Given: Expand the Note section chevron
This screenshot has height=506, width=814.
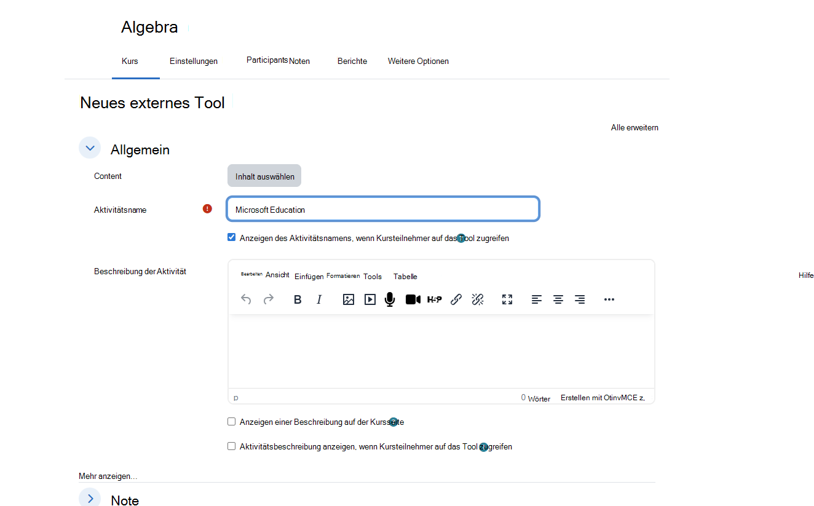Looking at the screenshot, I should point(90,497).
